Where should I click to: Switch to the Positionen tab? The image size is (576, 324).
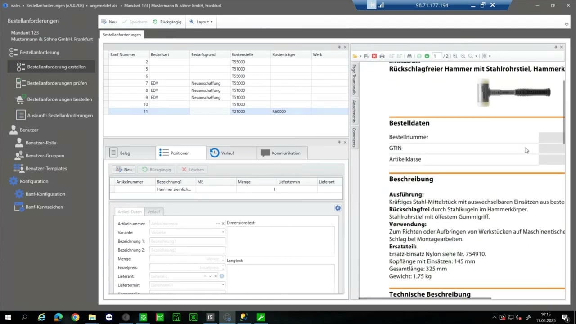tap(181, 153)
